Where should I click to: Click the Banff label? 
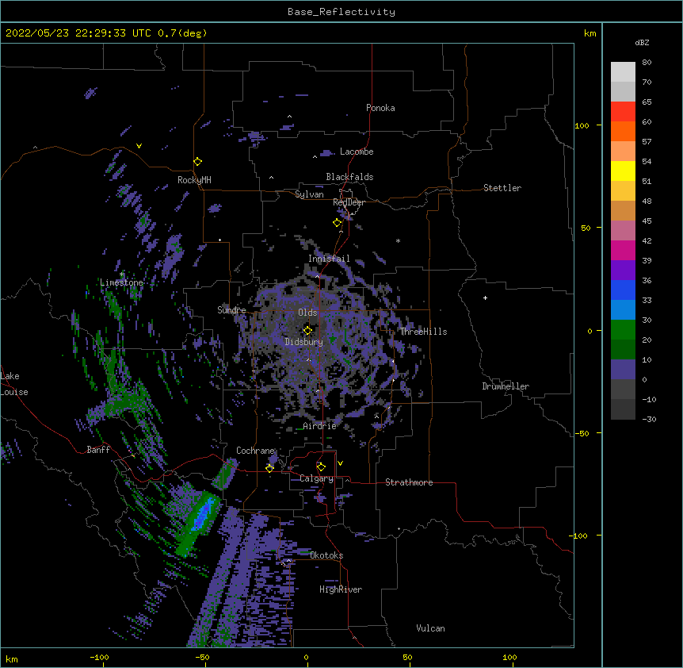click(98, 450)
